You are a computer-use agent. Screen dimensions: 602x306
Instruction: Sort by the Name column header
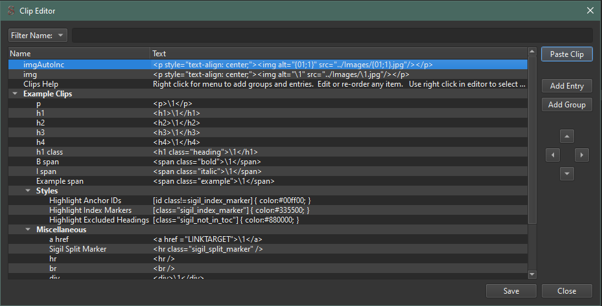tap(79, 54)
